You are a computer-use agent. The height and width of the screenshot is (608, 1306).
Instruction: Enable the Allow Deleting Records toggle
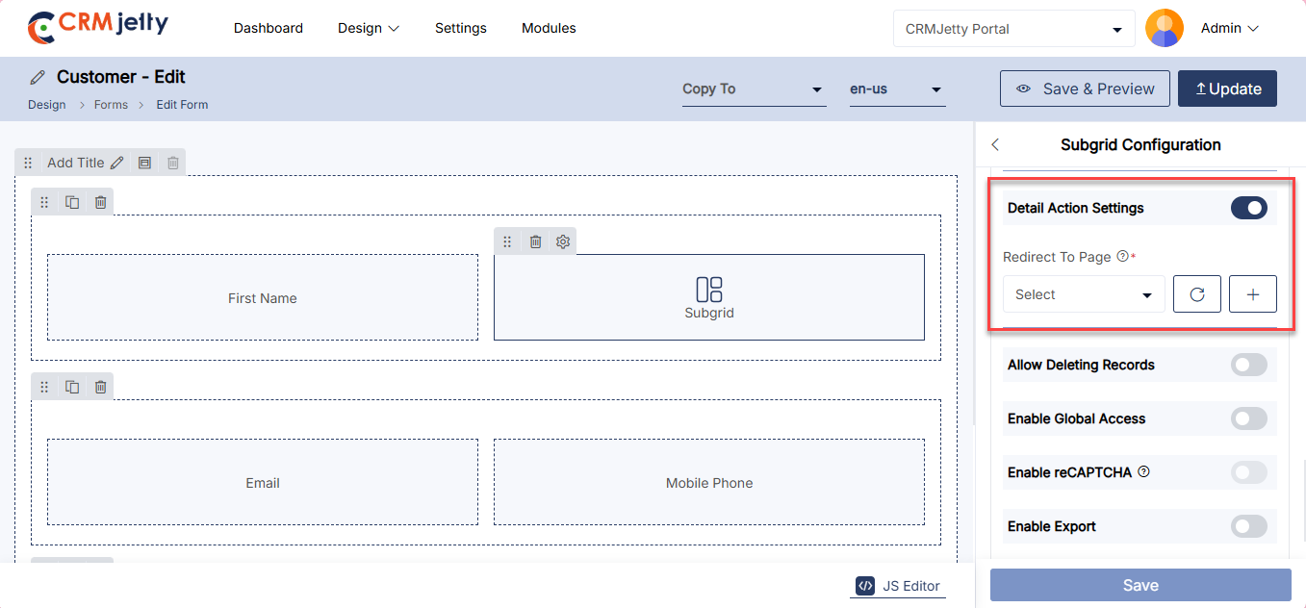point(1248,365)
